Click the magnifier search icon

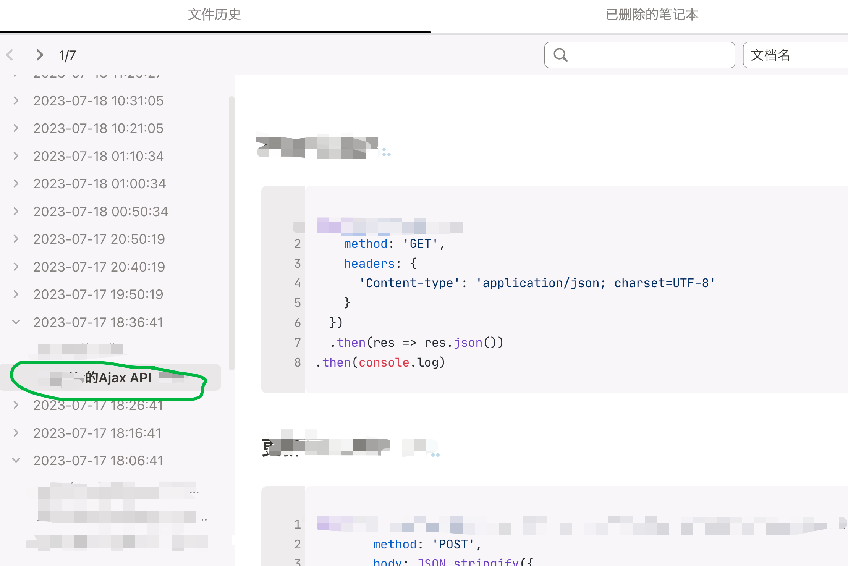pyautogui.click(x=560, y=55)
